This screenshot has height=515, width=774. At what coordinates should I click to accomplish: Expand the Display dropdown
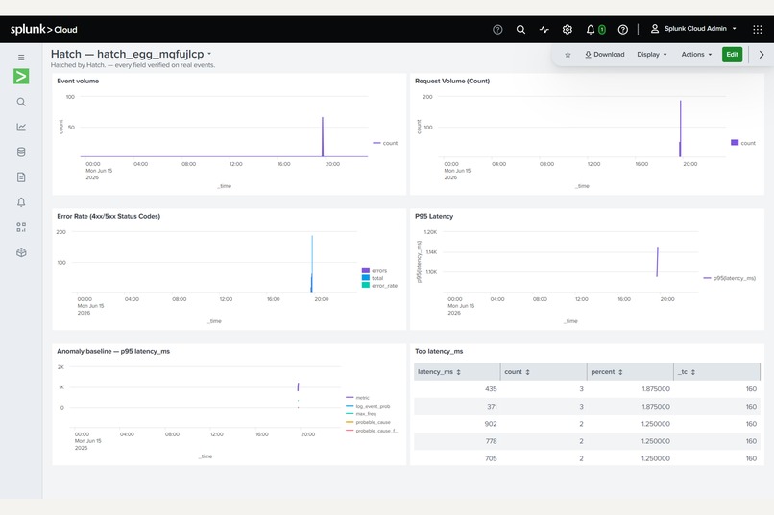pos(652,55)
